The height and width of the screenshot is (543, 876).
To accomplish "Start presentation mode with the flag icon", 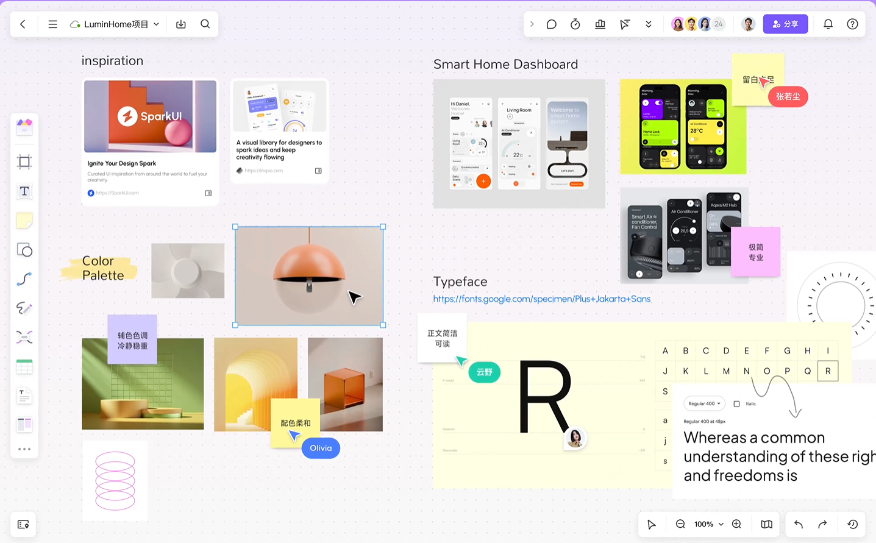I will (x=625, y=24).
